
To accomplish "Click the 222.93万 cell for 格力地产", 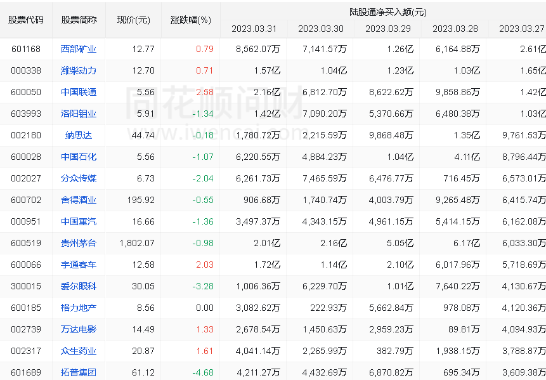I will tap(328, 308).
